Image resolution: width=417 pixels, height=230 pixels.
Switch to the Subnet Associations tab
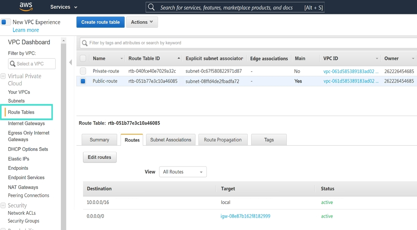[170, 140]
